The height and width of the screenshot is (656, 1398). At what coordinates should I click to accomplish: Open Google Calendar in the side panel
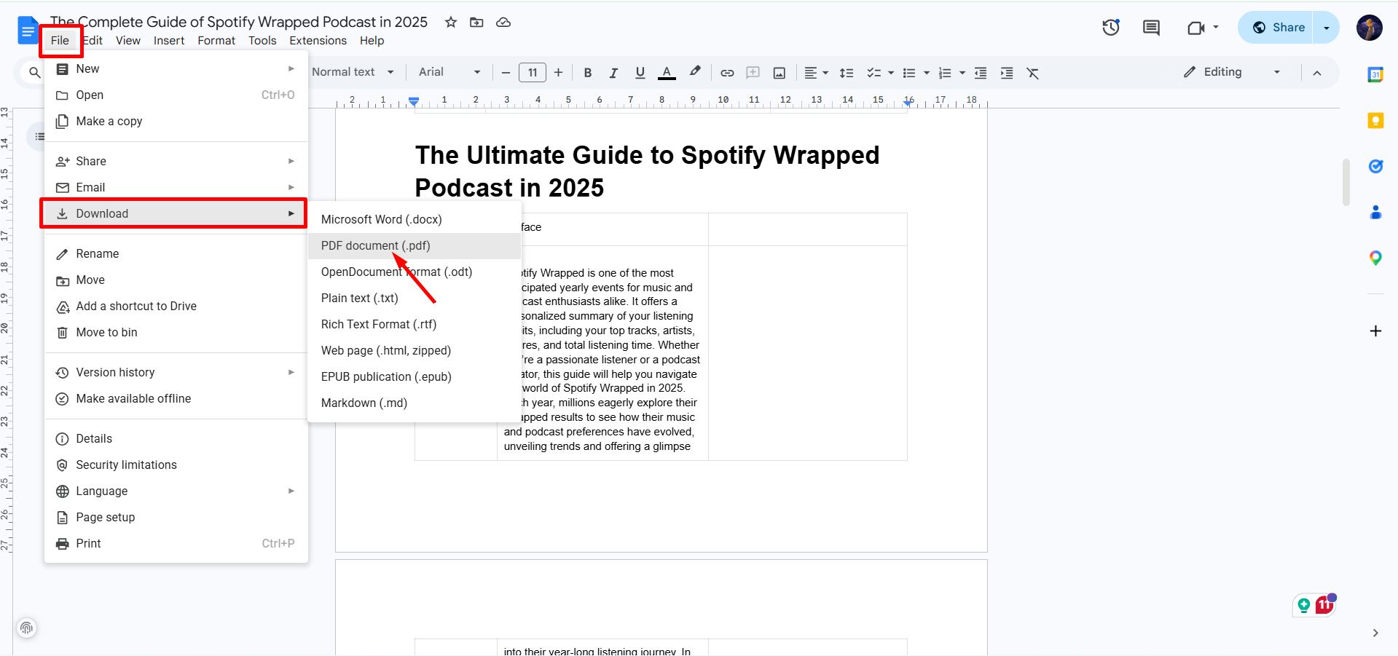point(1375,74)
